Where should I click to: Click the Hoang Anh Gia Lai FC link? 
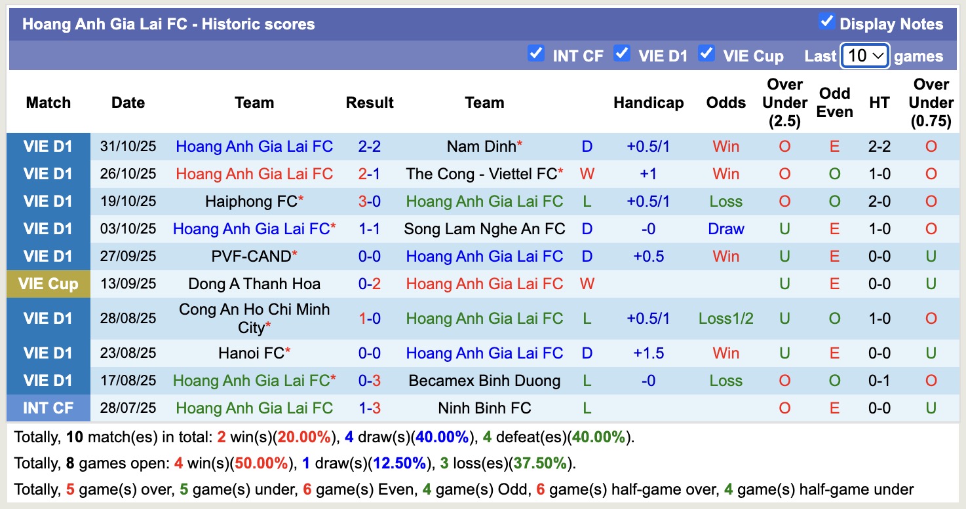[x=254, y=146]
